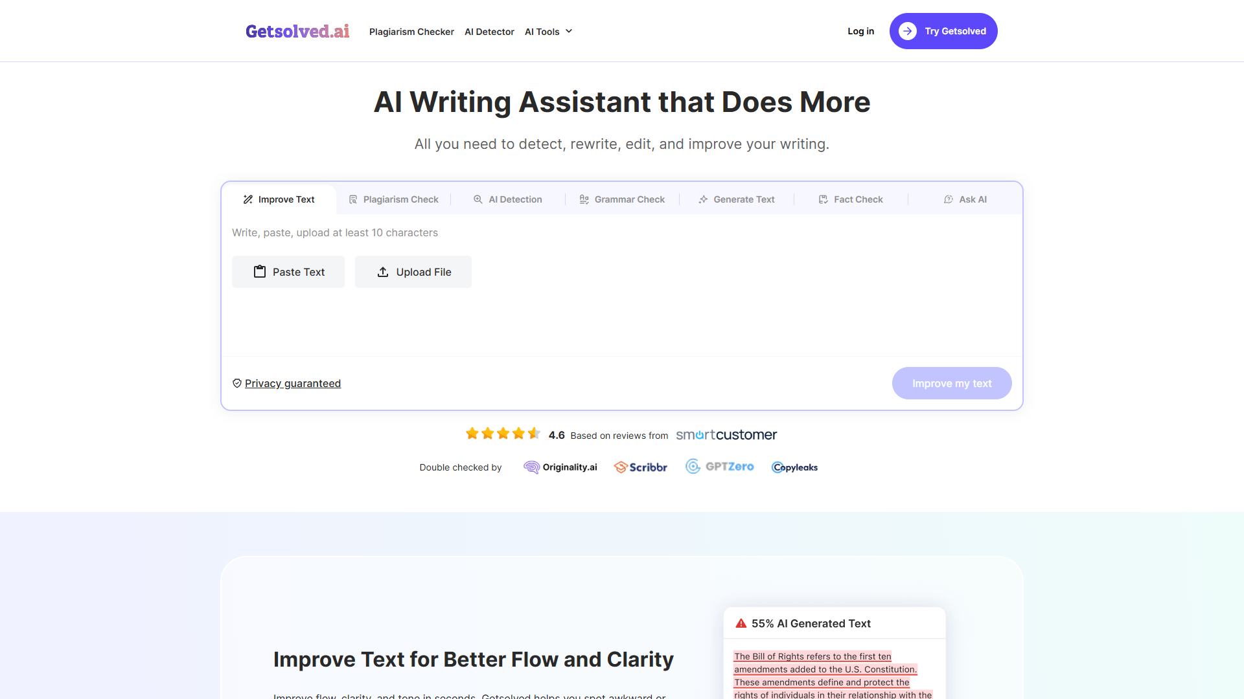
Task: Click the smartcustomer logo
Action: pos(726,435)
